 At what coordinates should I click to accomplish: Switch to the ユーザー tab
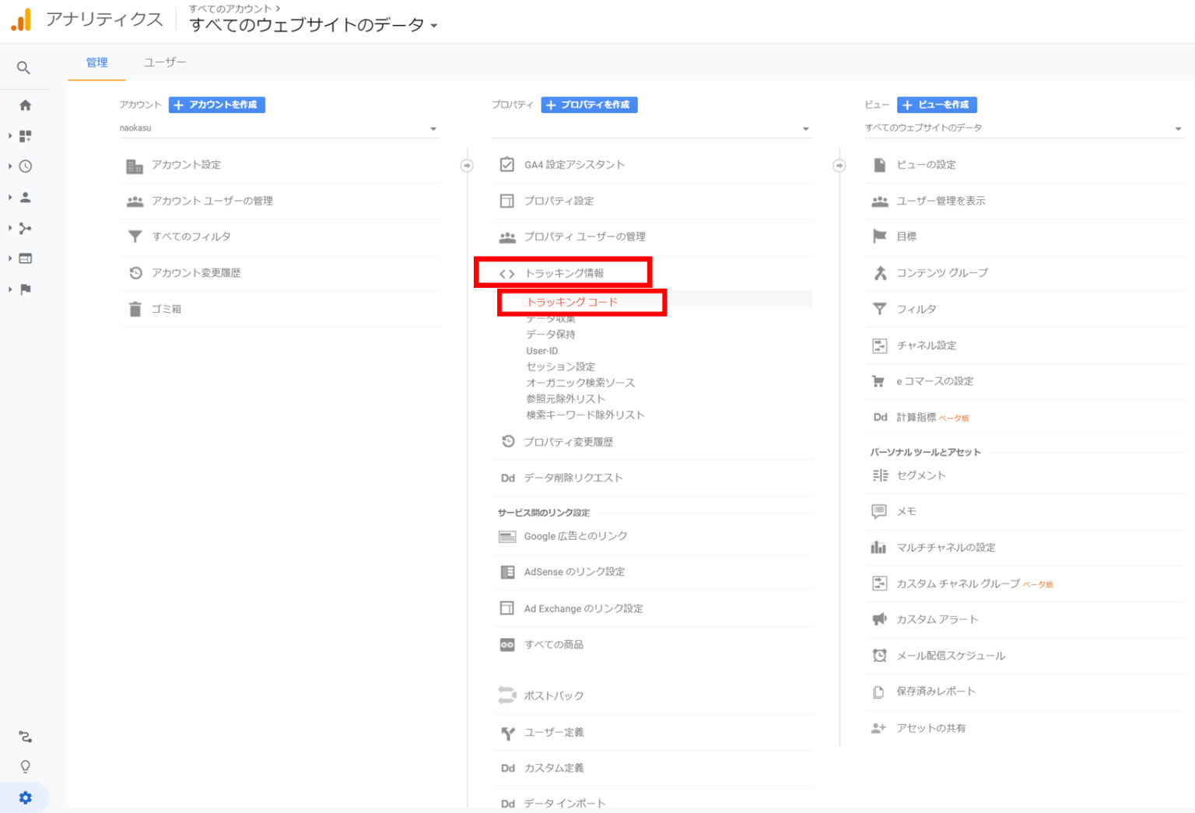tap(165, 62)
